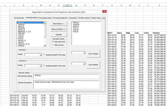Select DEMA(30) in the indicator list
Image resolution: width=167 pixels, height=106 pixels.
point(30,28)
